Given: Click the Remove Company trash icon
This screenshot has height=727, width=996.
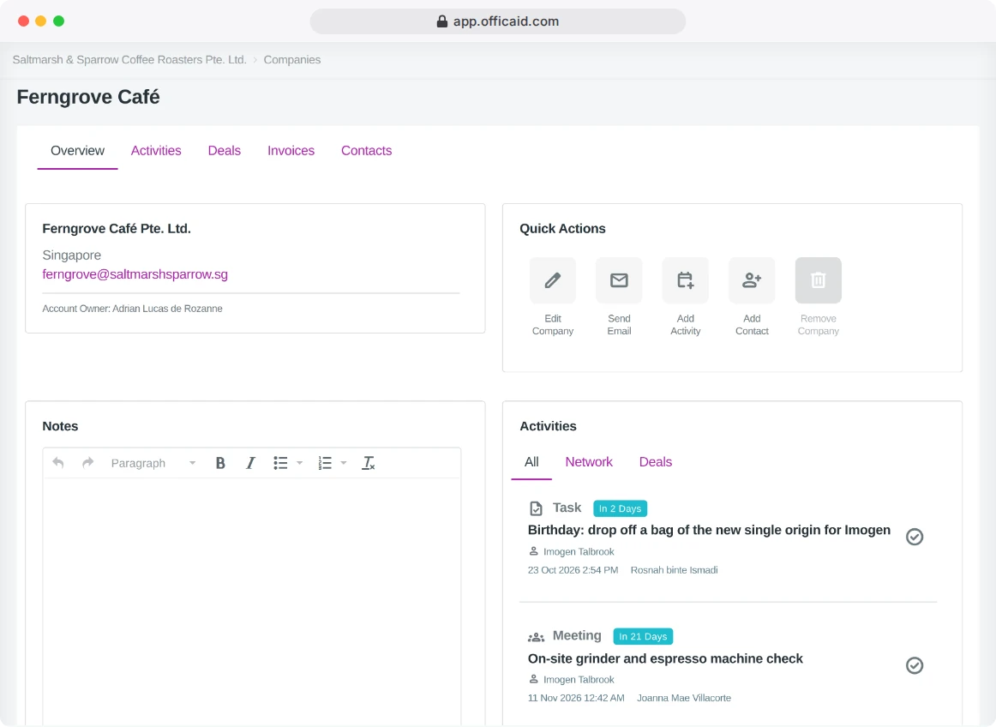Looking at the screenshot, I should (x=818, y=280).
